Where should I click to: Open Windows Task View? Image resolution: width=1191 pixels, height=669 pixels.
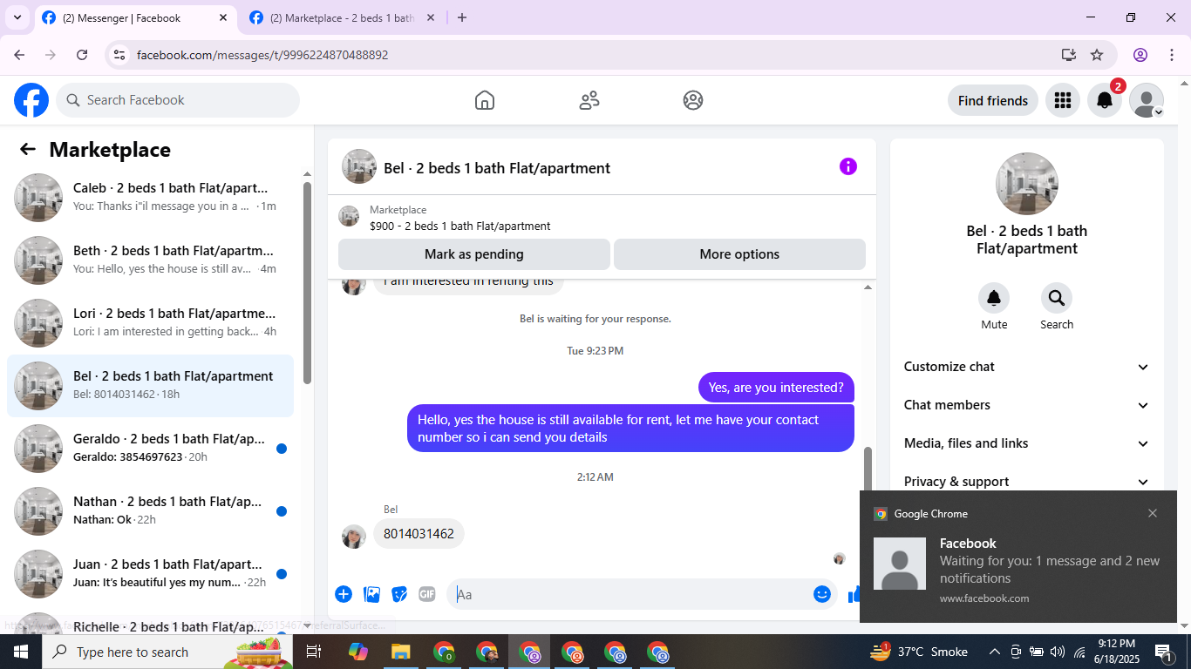coord(314,652)
